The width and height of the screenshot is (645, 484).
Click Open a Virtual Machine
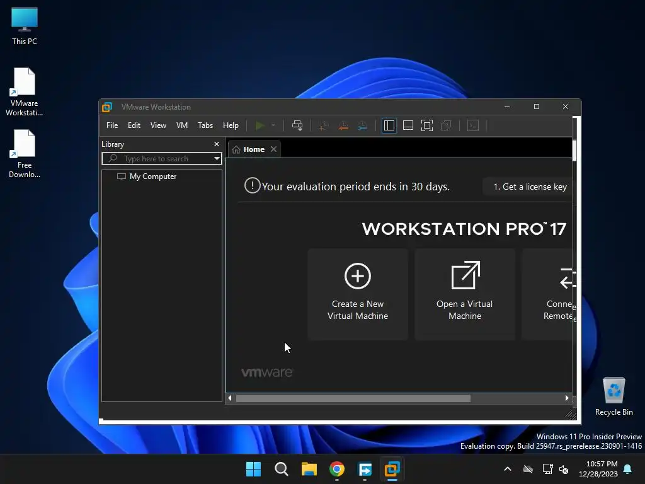465,294
